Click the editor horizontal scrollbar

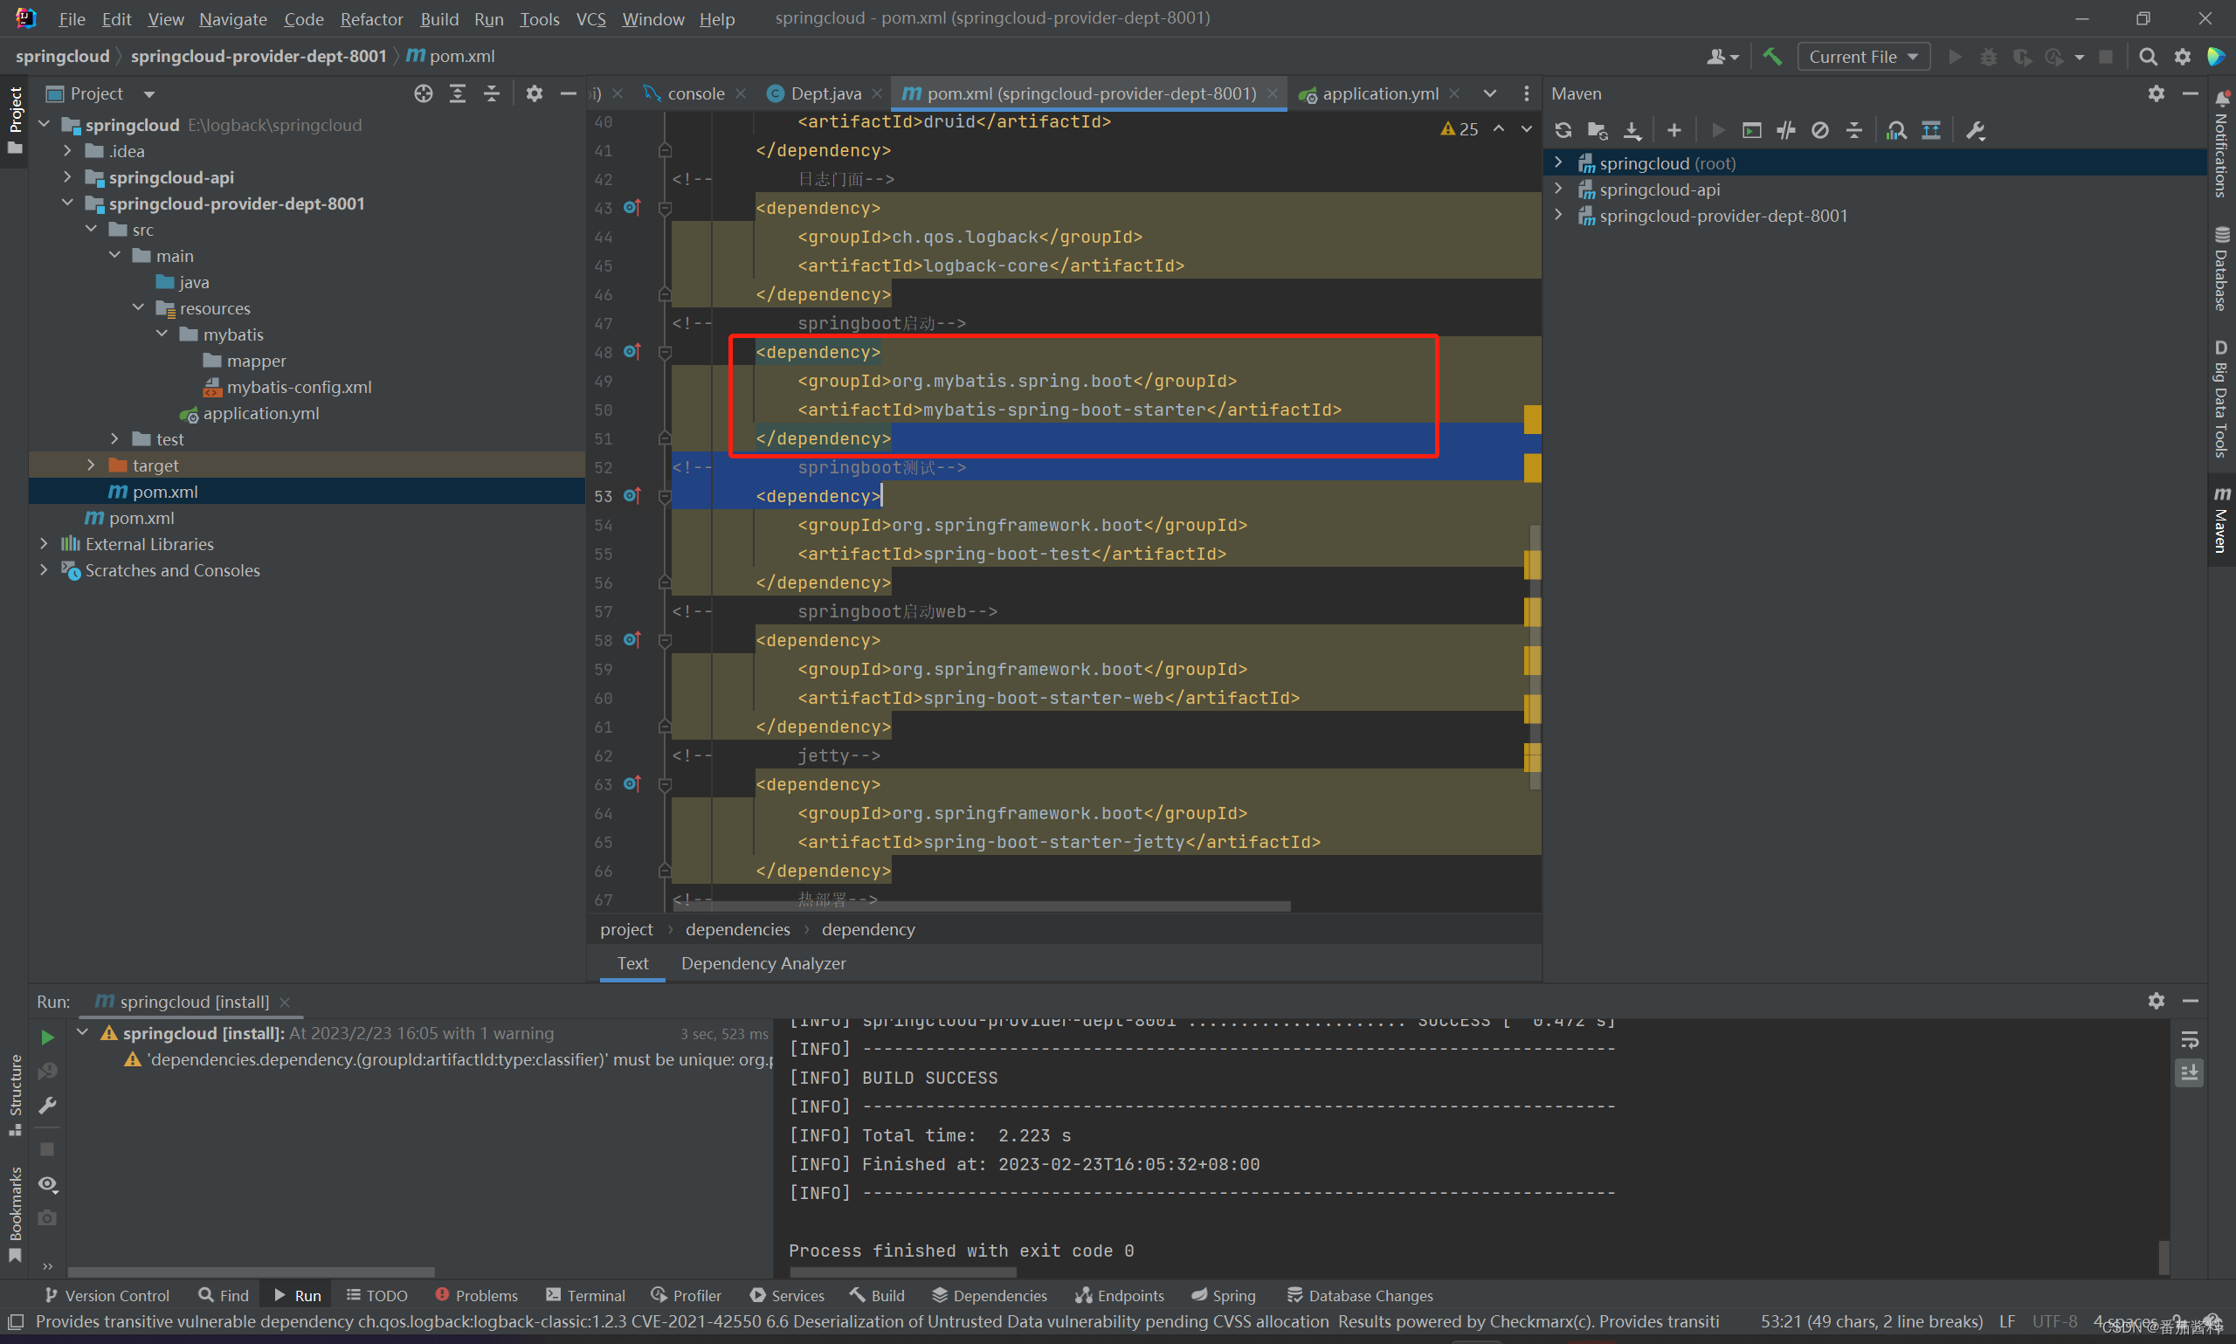point(982,906)
